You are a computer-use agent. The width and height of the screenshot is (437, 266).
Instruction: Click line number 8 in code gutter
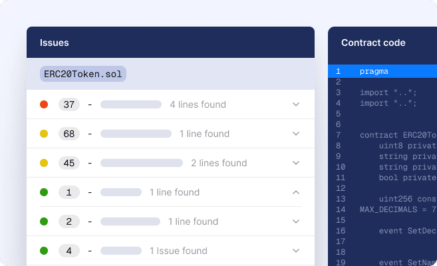pyautogui.click(x=338, y=145)
